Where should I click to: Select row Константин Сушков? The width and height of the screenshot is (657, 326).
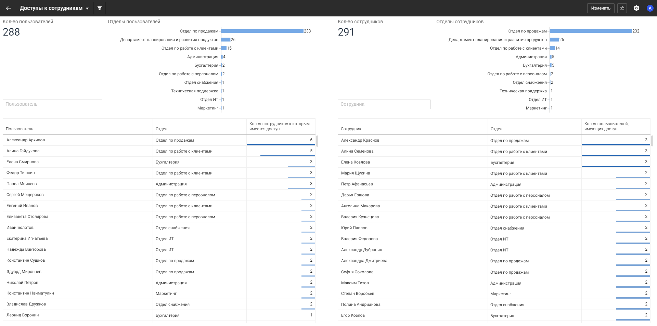point(159,261)
